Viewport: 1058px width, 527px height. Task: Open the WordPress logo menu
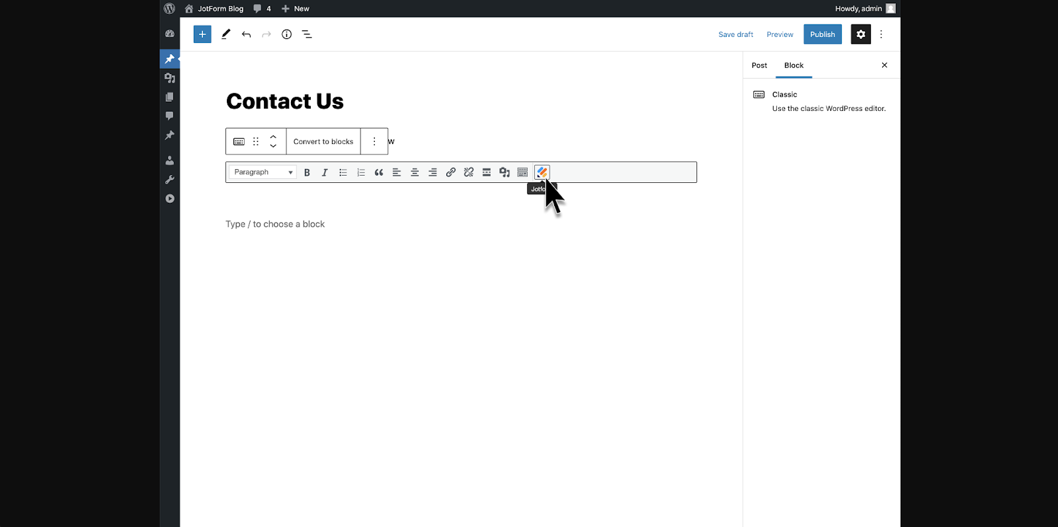click(x=169, y=9)
